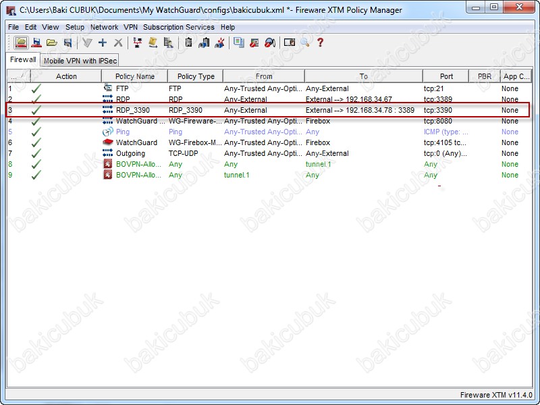Select the Outgoing policy name
Screen dimensions: 540x405
[x=130, y=153]
